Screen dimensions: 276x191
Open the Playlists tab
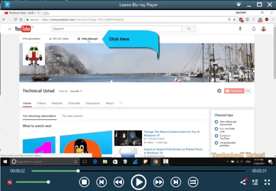point(57,103)
